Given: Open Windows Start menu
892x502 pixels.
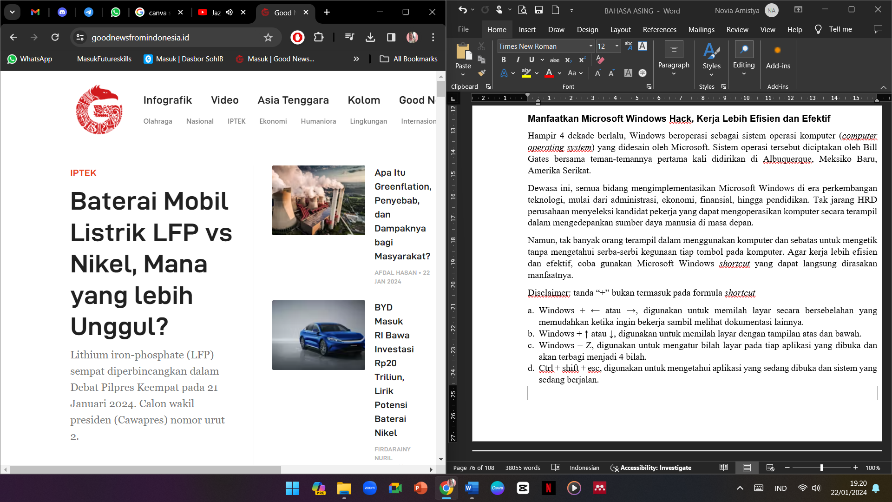Looking at the screenshot, I should click(x=293, y=488).
